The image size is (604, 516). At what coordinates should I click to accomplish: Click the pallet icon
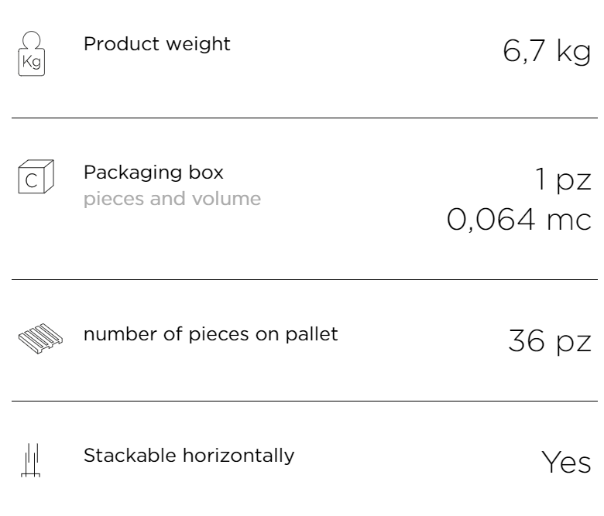[x=40, y=339]
